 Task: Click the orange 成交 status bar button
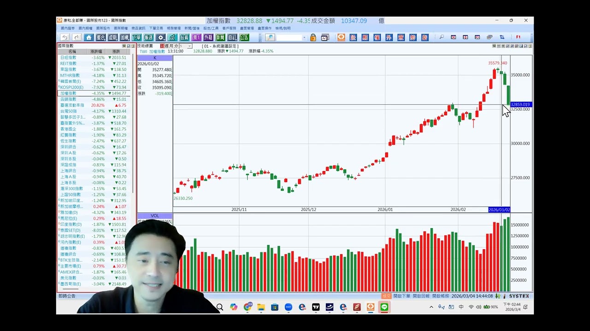coord(386,296)
